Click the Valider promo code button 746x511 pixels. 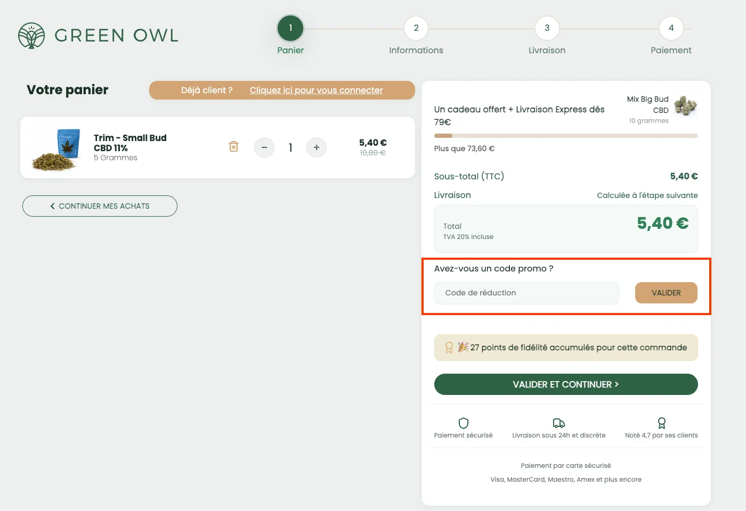click(x=666, y=293)
